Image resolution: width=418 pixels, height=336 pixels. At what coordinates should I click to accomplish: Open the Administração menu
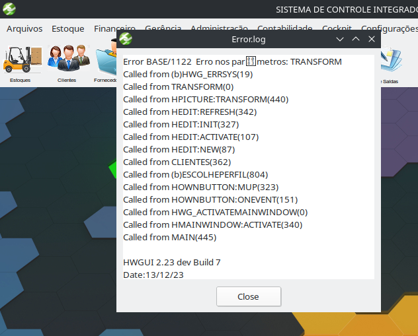(219, 28)
